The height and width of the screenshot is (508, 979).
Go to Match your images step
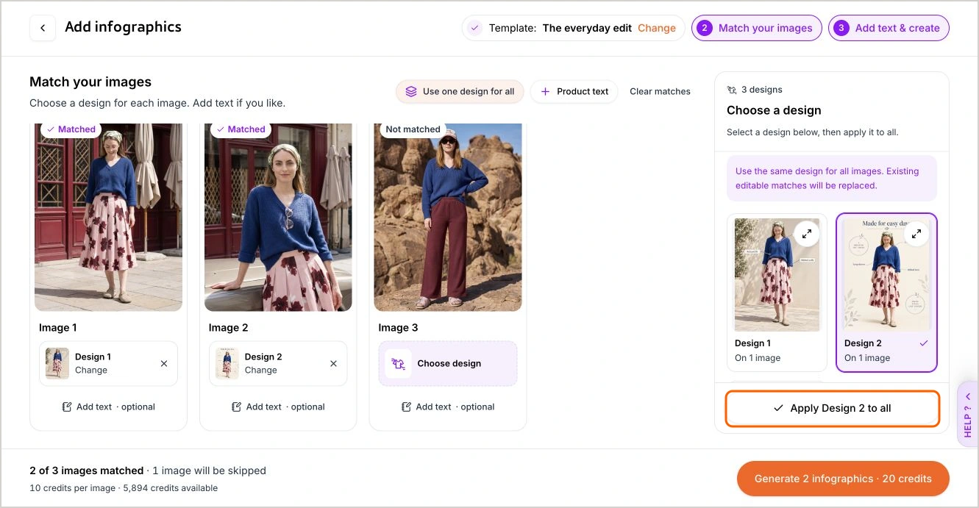pos(756,28)
